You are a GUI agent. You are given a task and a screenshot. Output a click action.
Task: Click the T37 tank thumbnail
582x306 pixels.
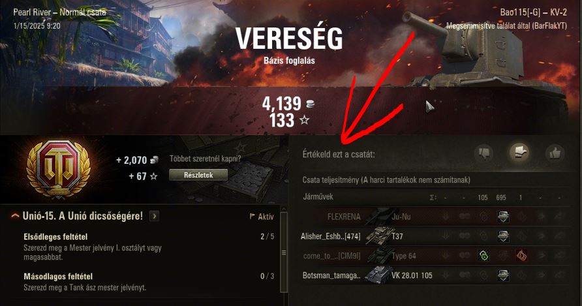coord(378,236)
